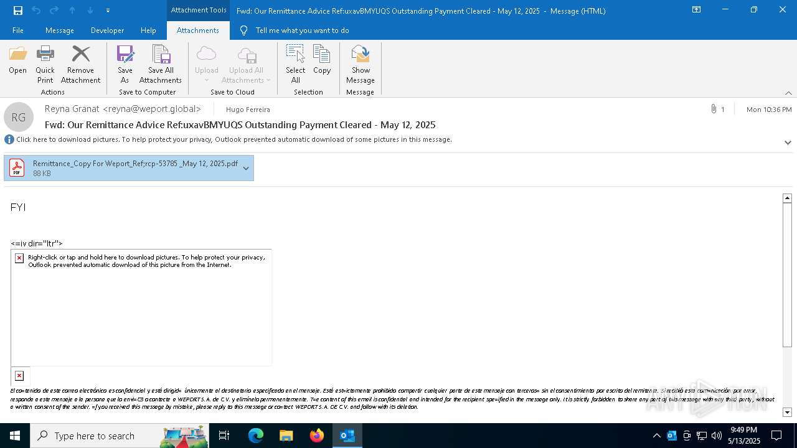Viewport: 797px width, 448px height.
Task: Launch Firefox from taskbar
Action: [x=317, y=436]
